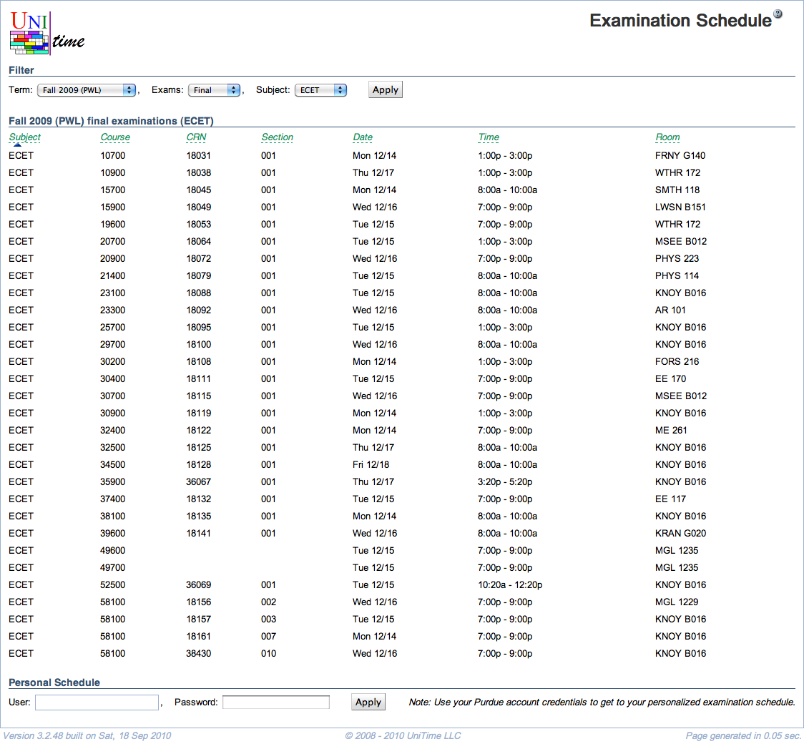The image size is (804, 744).
Task: Click CRN 38430
Action: [198, 654]
